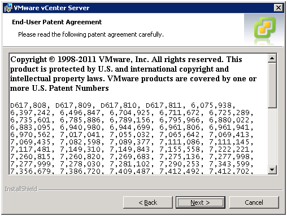Click the 'End-User Patent Agreement' heading
Viewport: 287px width, 216px height.
(57, 22)
